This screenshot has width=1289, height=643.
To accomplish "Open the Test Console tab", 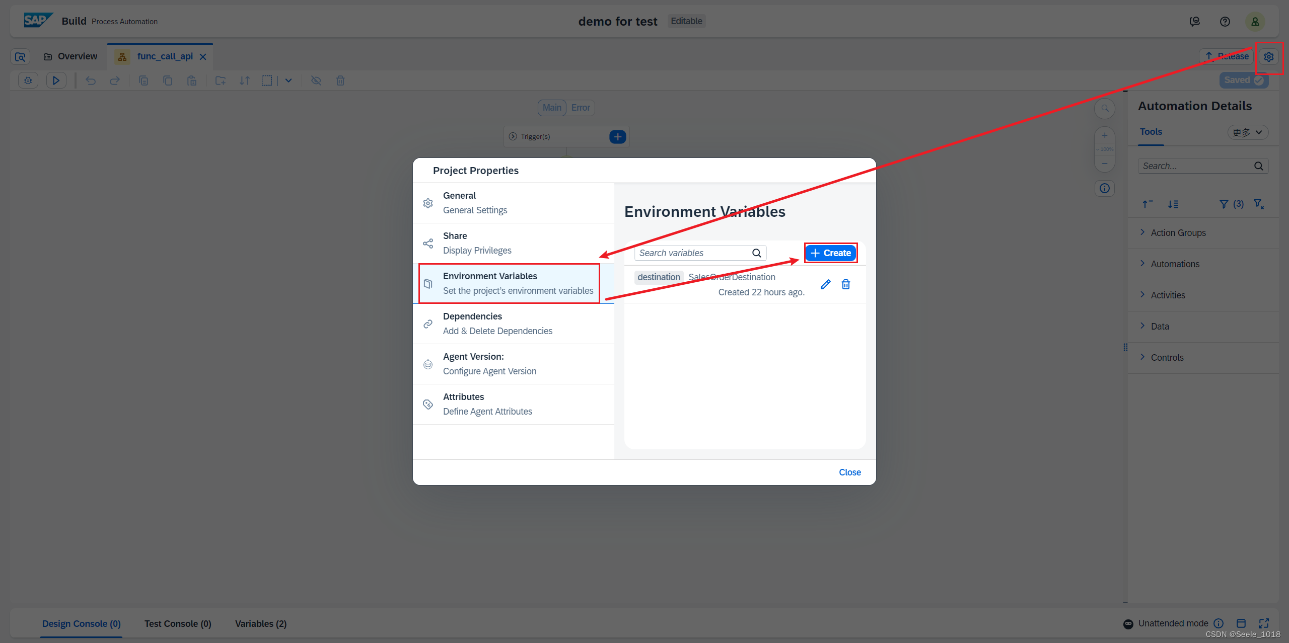I will [178, 623].
